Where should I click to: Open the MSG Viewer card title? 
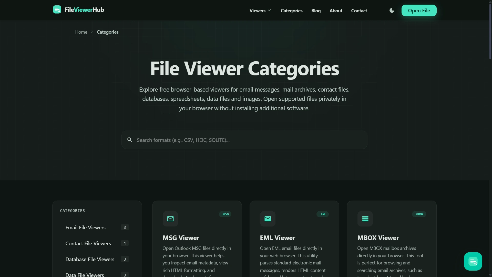click(181, 238)
